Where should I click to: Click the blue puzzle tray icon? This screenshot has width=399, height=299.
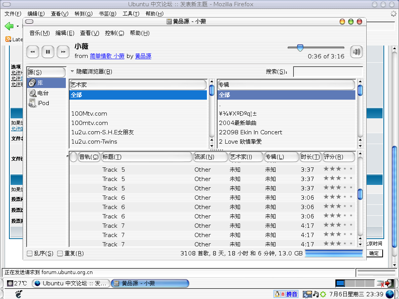click(x=307, y=294)
